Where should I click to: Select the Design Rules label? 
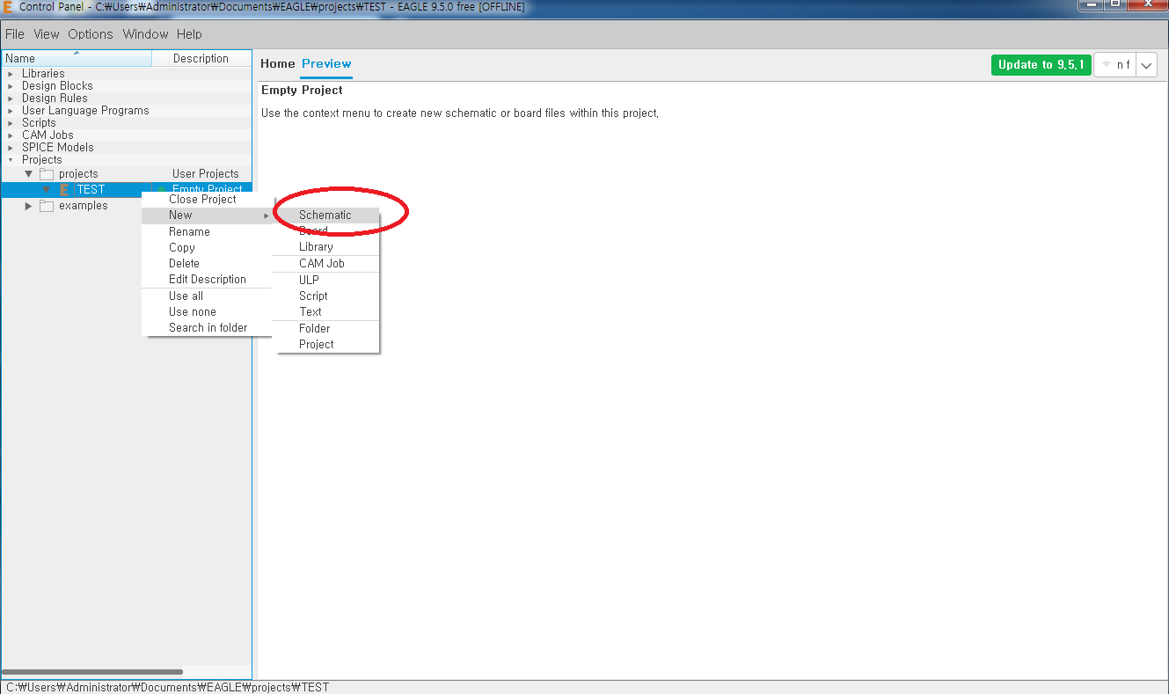click(55, 99)
